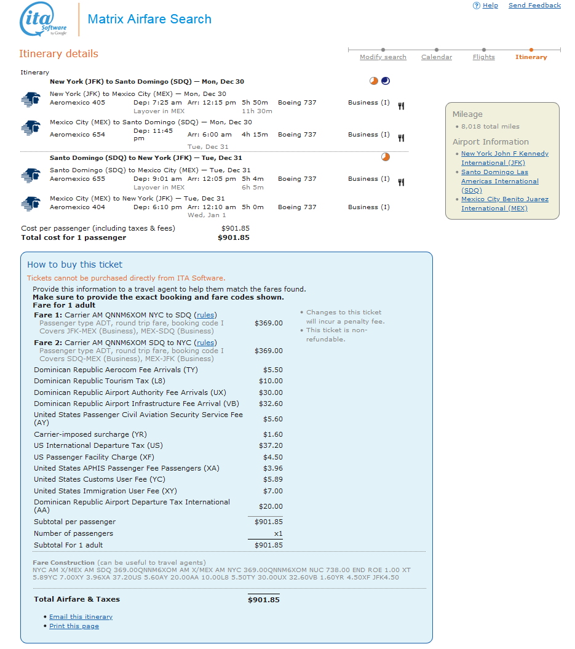Image resolution: width=575 pixels, height=649 pixels.
Task: Click the 6h 5m layover duration
Action: point(253,188)
